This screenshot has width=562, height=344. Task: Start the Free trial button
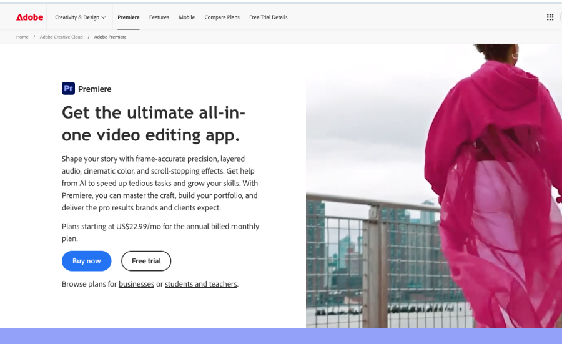point(146,261)
